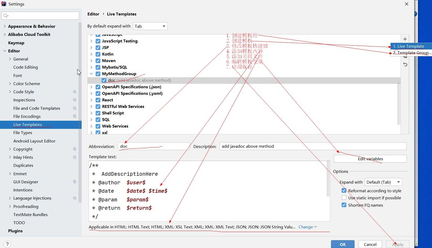Click the template list vertical scrollbar
The width and height of the screenshot is (432, 248).
[399, 104]
